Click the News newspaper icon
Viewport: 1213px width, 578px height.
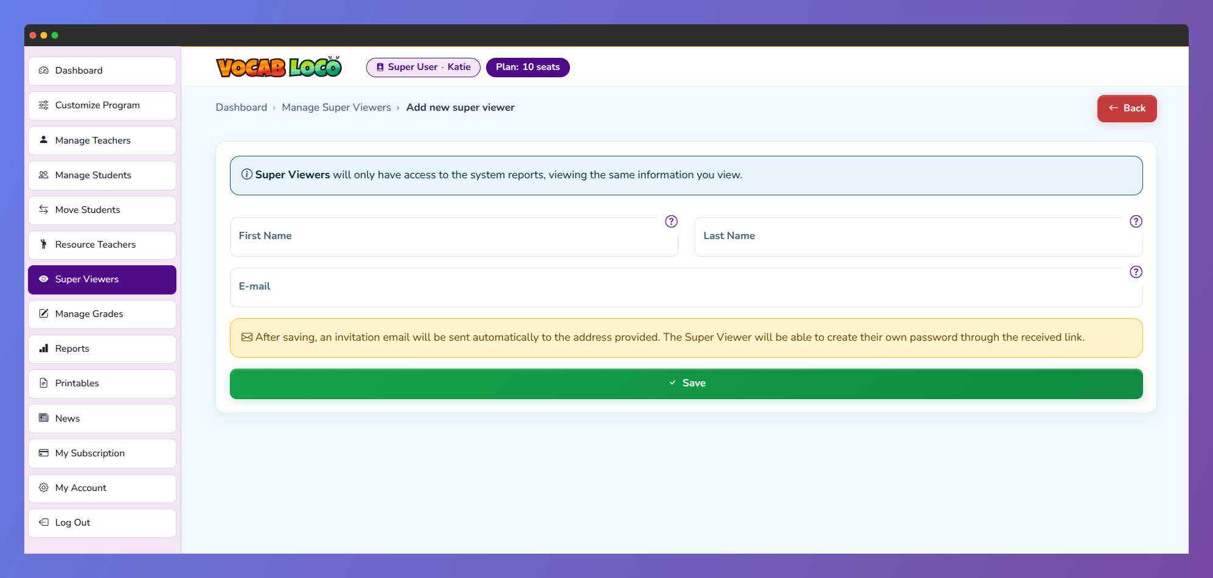(x=44, y=418)
